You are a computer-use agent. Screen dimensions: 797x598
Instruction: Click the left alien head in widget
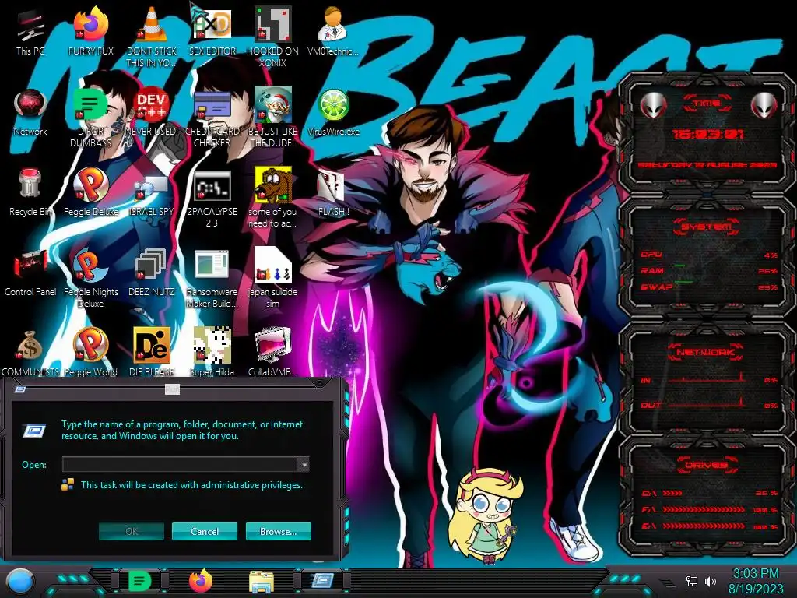point(653,105)
